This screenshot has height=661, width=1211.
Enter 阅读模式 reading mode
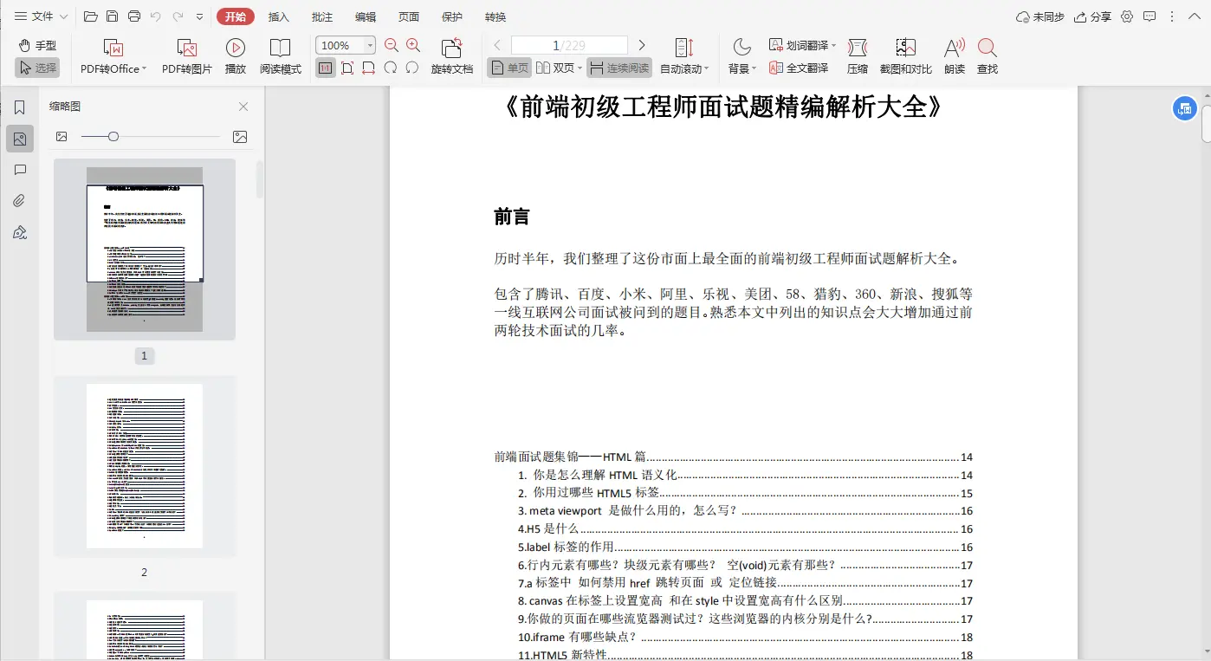pyautogui.click(x=281, y=55)
